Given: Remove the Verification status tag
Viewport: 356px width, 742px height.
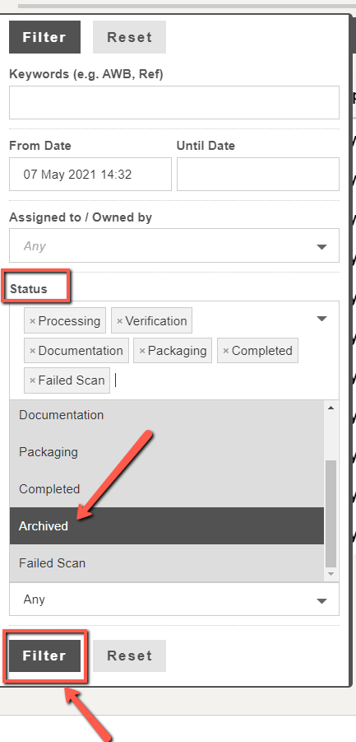Looking at the screenshot, I should [119, 321].
